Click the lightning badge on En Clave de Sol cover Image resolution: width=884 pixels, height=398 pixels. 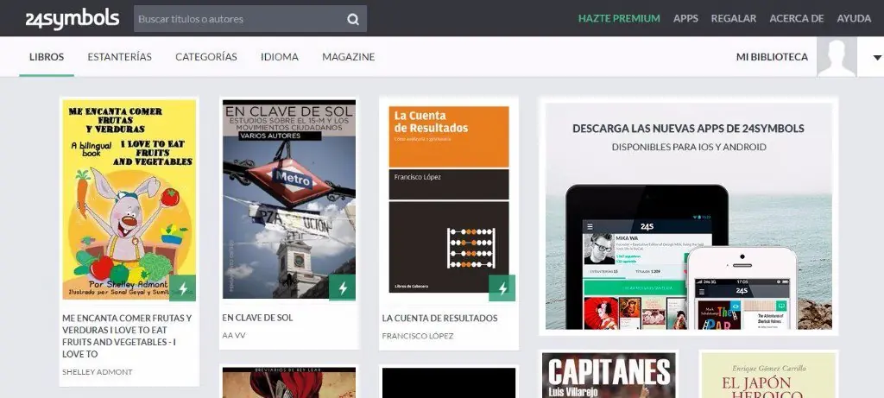[342, 288]
